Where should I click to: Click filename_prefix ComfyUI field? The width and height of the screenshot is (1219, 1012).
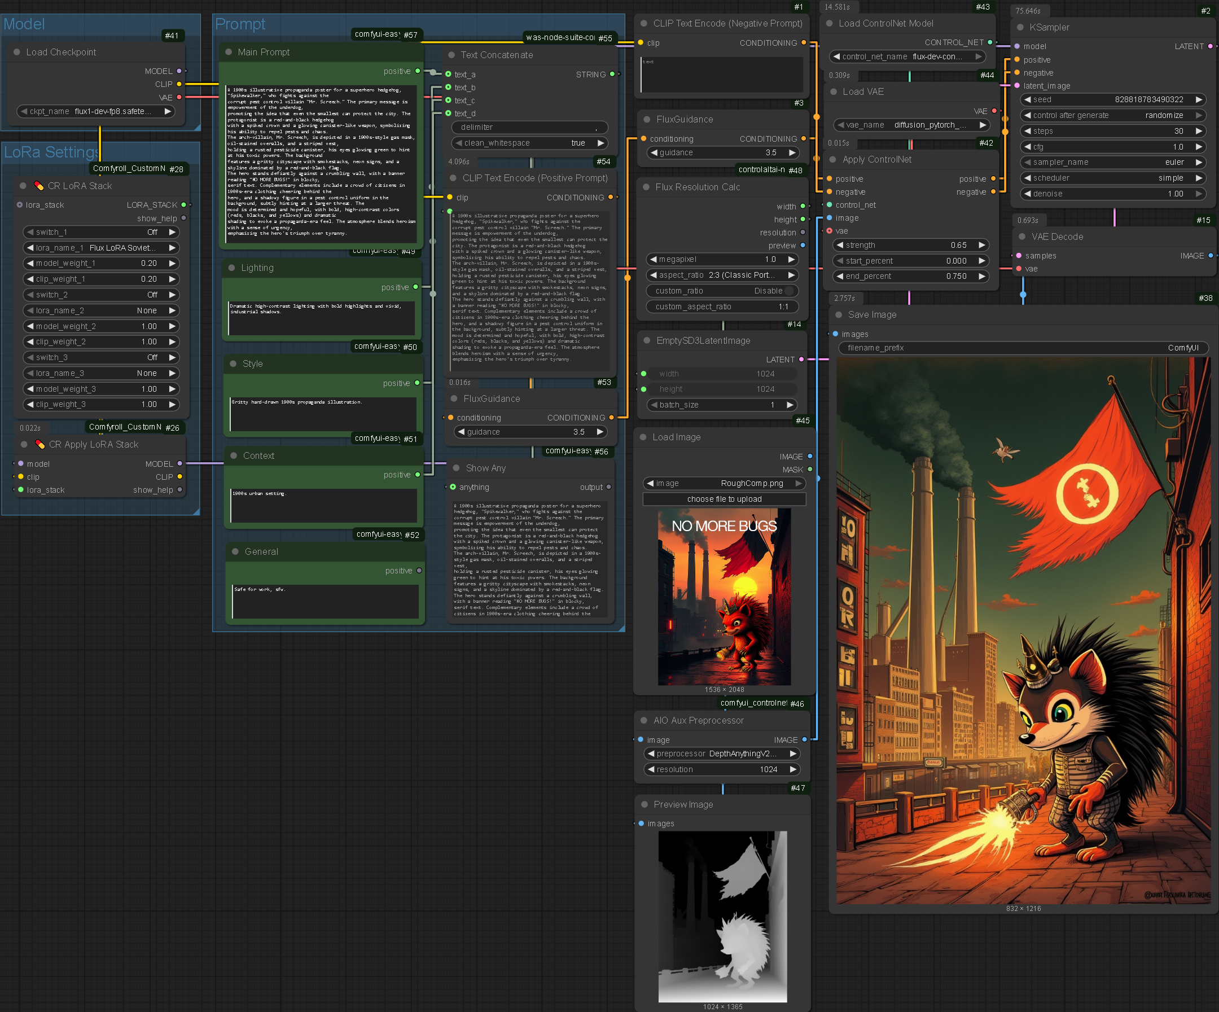click(x=1023, y=348)
